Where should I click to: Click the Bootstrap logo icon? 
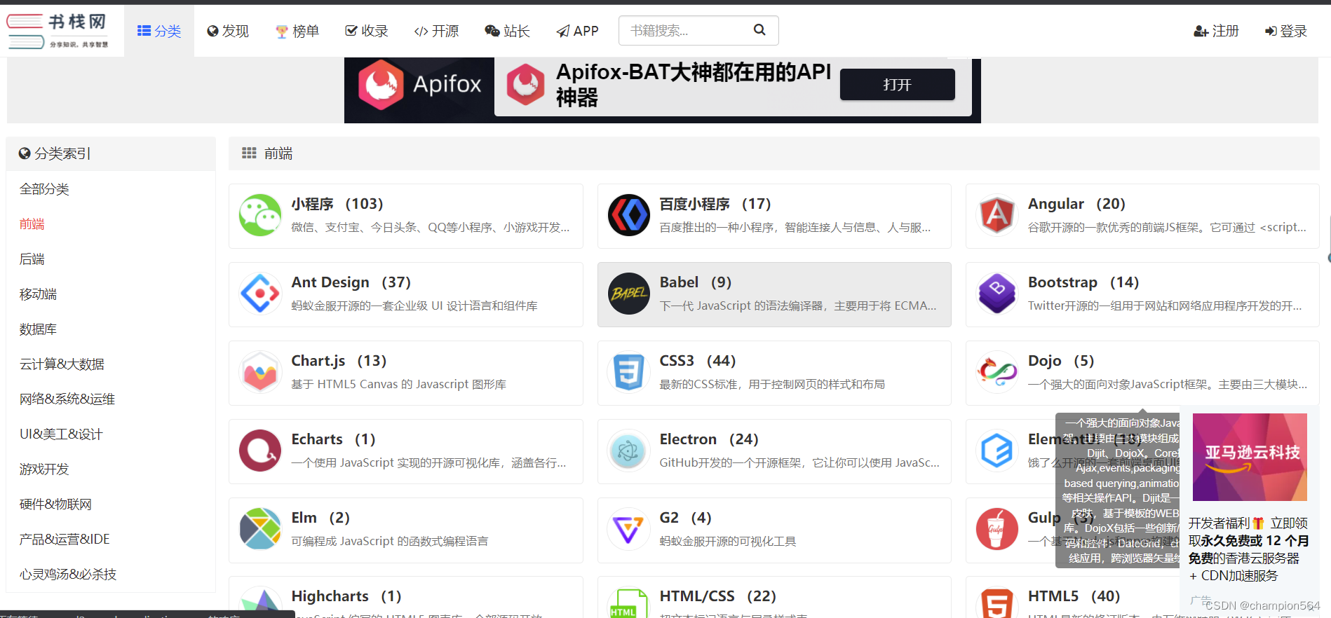coord(996,294)
